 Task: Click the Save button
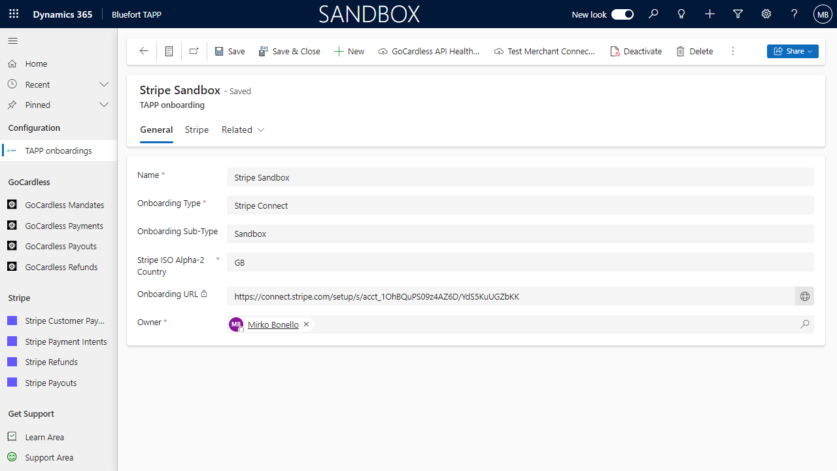230,51
